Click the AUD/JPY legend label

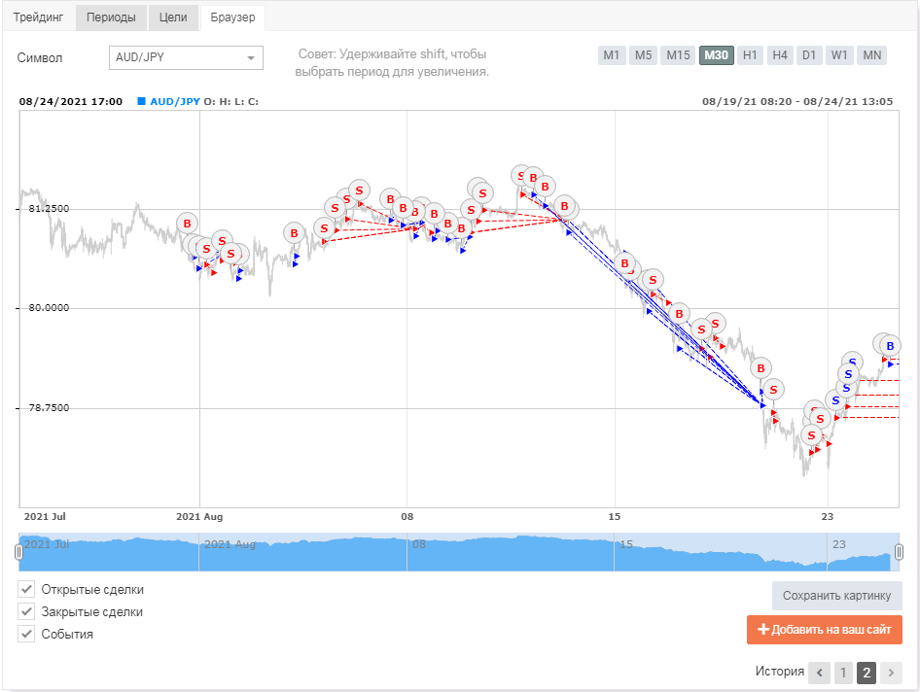coord(175,101)
